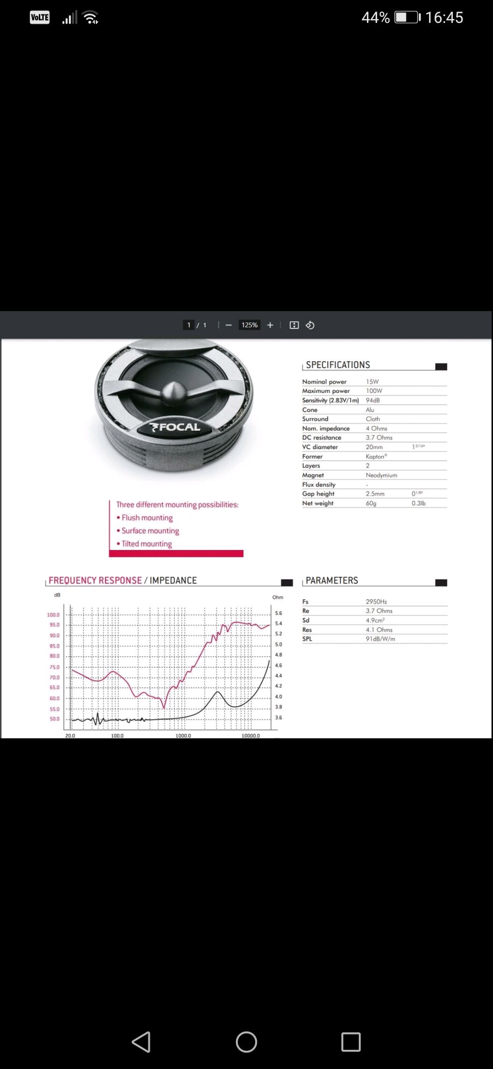Click the 'Flux density' row label
Viewport: 493px width, 1069px height.
[319, 484]
